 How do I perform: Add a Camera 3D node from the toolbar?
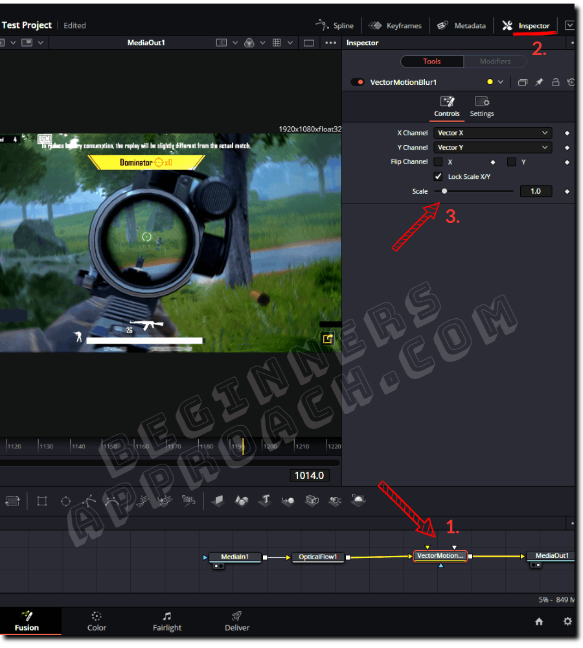[x=314, y=500]
